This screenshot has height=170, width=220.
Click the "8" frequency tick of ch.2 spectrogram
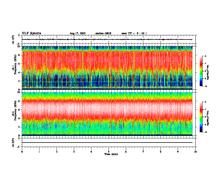20,101
